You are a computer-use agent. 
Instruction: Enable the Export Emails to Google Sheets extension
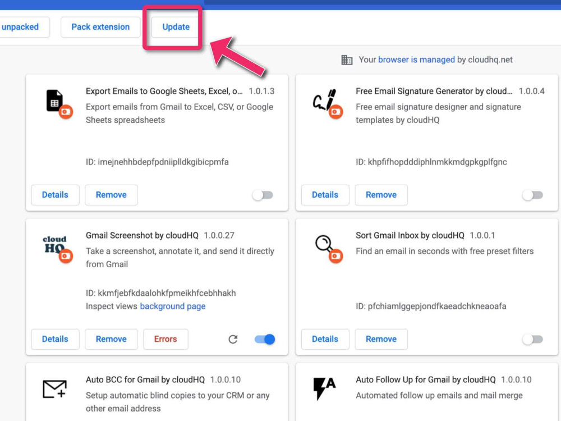(263, 195)
